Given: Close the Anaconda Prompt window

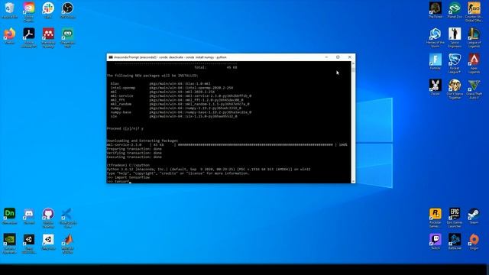Looking at the screenshot, I should tap(350, 57).
